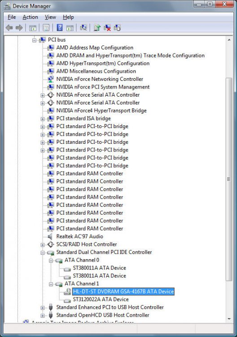This screenshot has width=237, height=337.
Task: Click the Forward arrow in the toolbar
Action: [x=19, y=28]
